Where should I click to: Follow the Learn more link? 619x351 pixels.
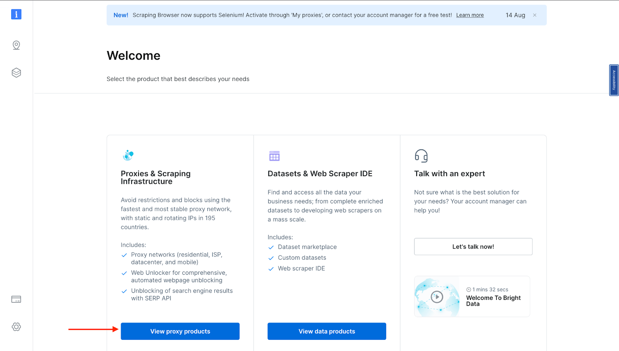point(470,15)
